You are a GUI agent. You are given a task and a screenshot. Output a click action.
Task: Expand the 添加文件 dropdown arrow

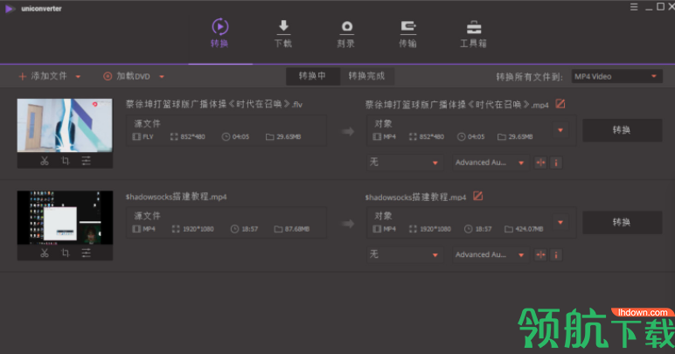click(x=78, y=77)
